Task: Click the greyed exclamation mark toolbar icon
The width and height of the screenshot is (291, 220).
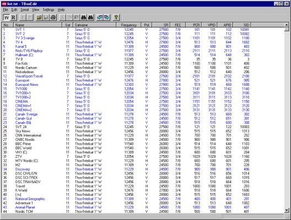Action: click(23, 18)
